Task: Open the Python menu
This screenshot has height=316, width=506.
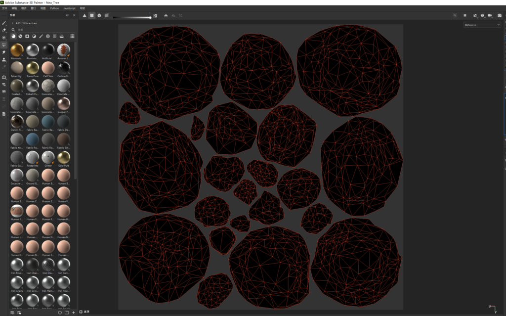Action: (54, 8)
